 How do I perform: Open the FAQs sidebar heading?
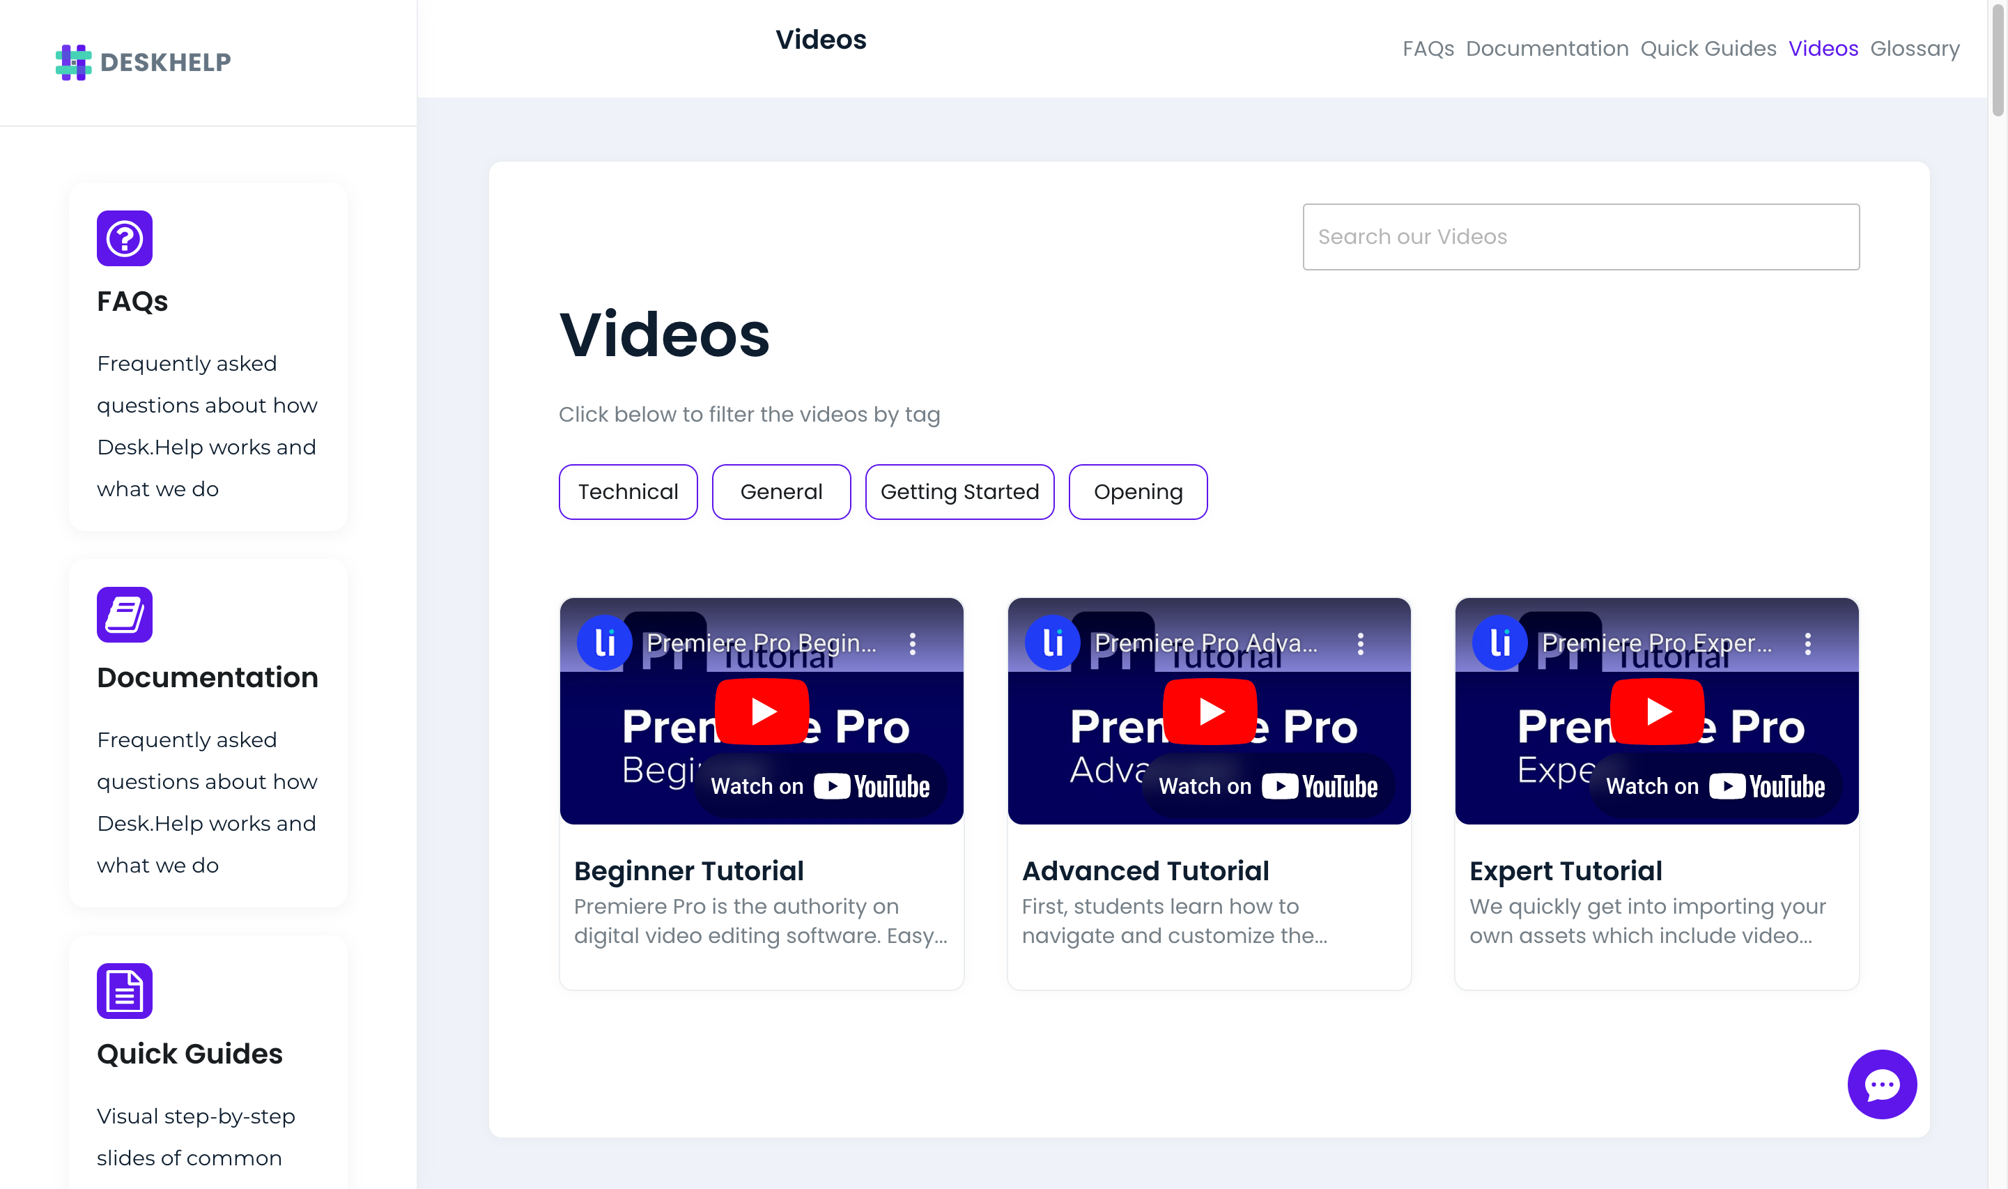[132, 301]
